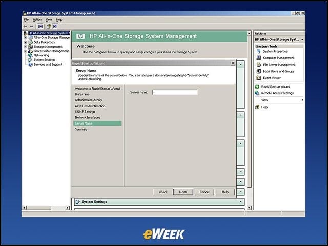Click the main pane vertical scrollbar thumb
Viewport: 328px width, 246px height.
(x=249, y=111)
